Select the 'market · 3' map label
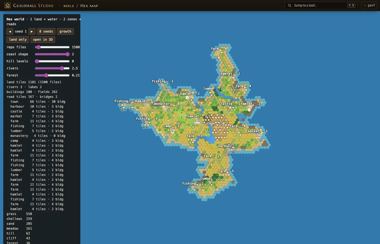 [x=258, y=131]
